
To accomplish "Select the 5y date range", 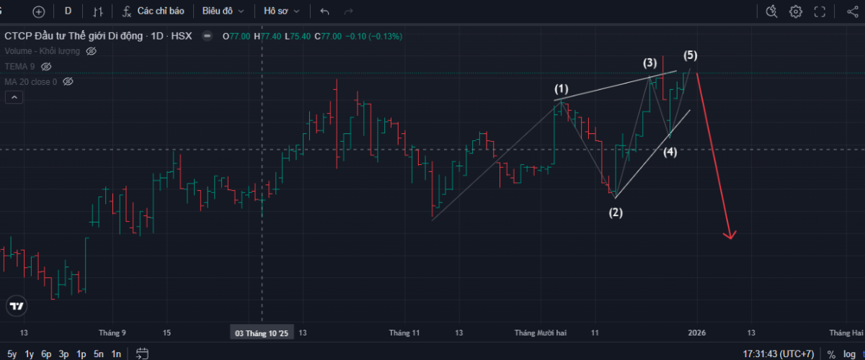I will 12,354.
